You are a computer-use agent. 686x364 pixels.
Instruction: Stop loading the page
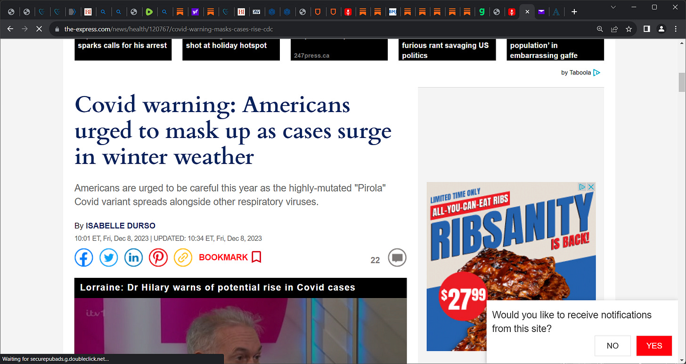click(39, 29)
